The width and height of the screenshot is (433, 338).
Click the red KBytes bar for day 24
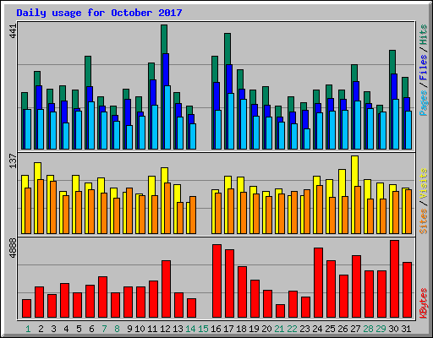(318, 283)
